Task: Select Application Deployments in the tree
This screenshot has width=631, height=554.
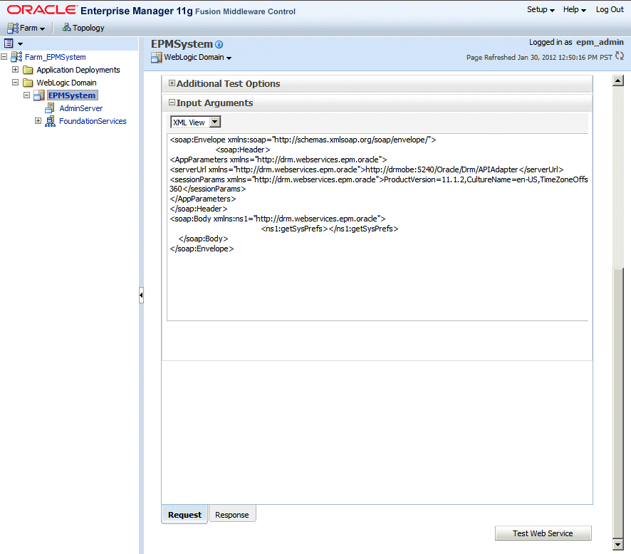Action: (78, 70)
